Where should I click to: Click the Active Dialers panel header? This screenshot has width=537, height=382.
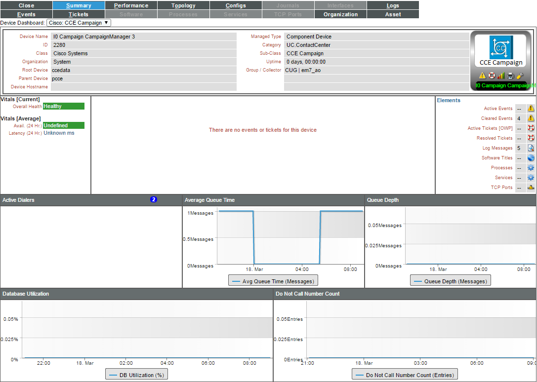(x=91, y=200)
